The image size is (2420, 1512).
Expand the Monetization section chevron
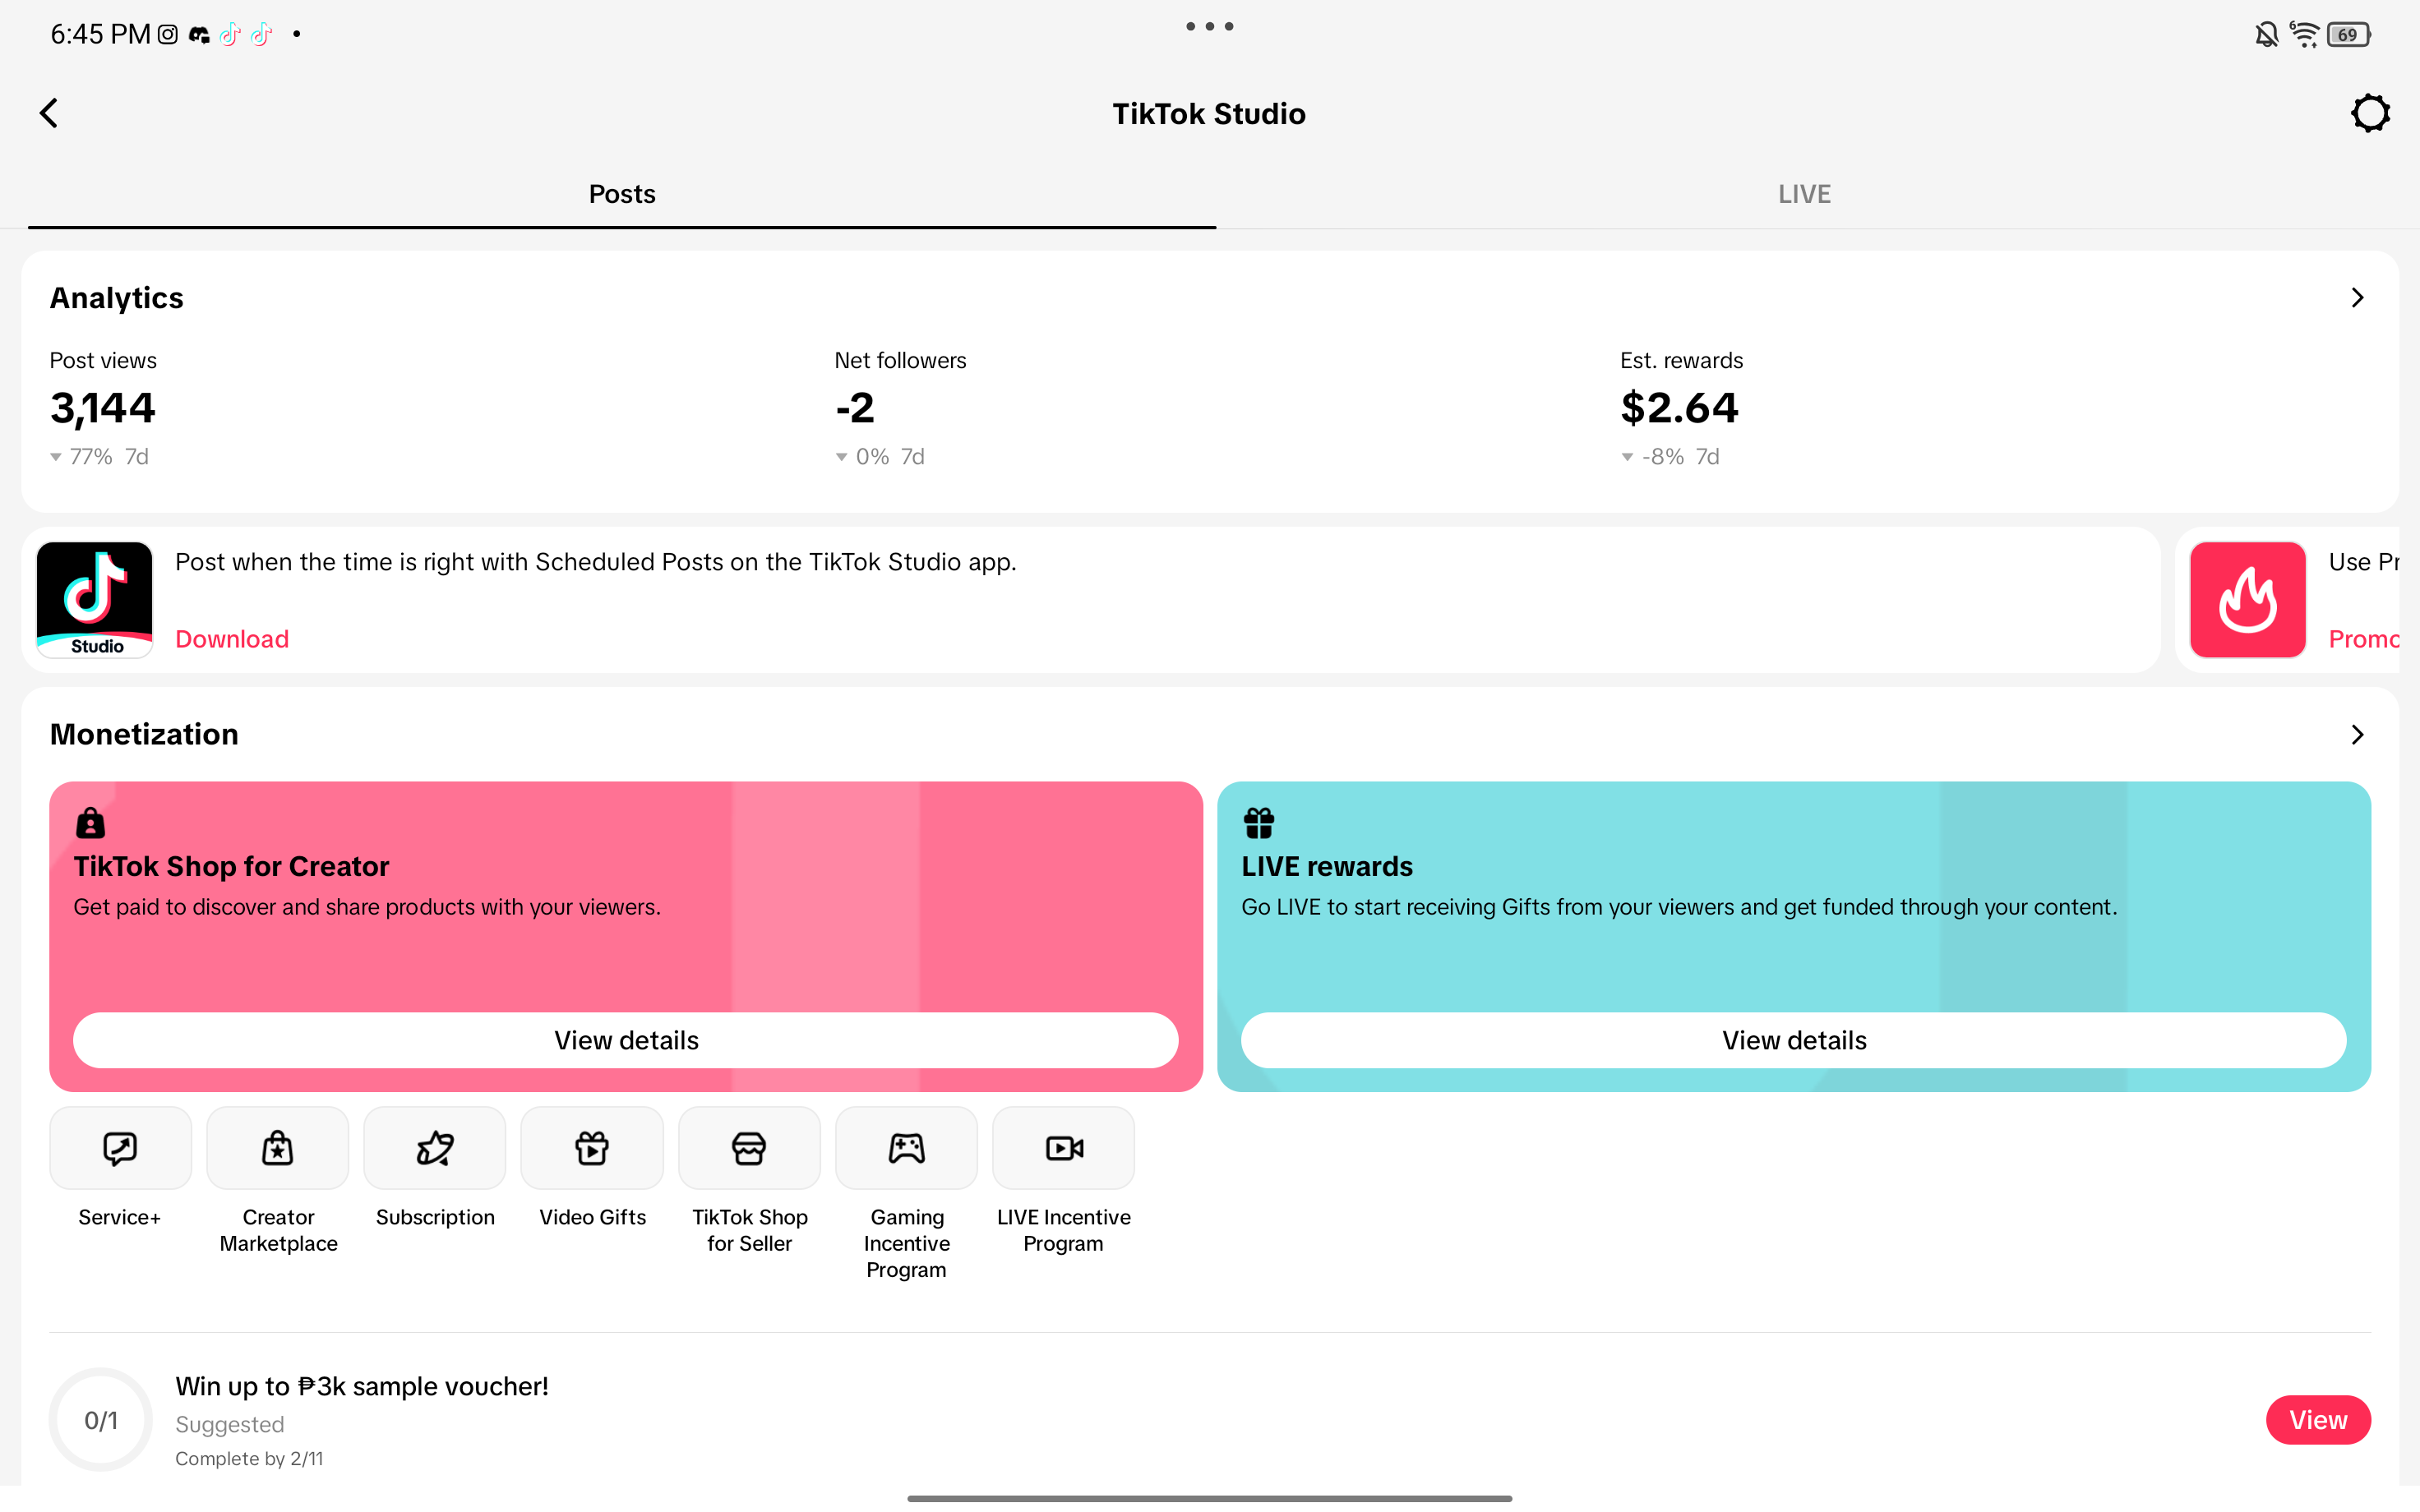[2357, 735]
